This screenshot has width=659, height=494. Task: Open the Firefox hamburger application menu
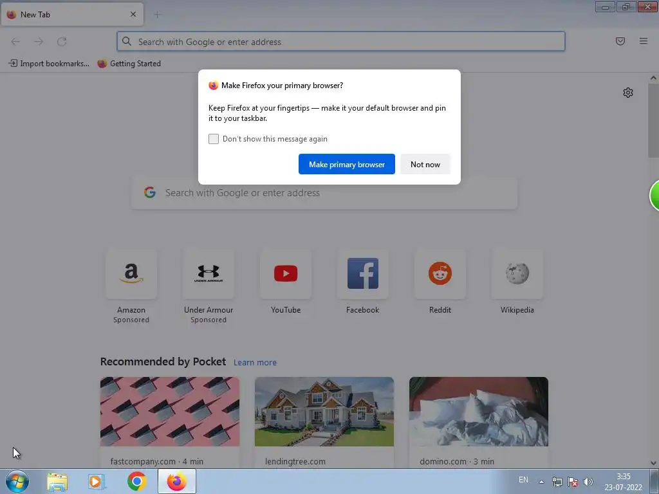pyautogui.click(x=644, y=41)
